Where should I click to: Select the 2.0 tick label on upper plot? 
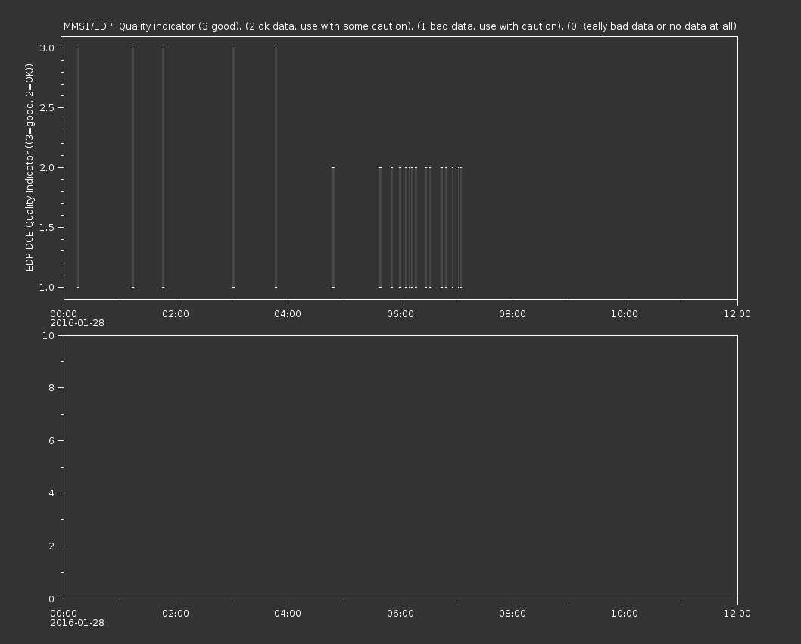46,167
